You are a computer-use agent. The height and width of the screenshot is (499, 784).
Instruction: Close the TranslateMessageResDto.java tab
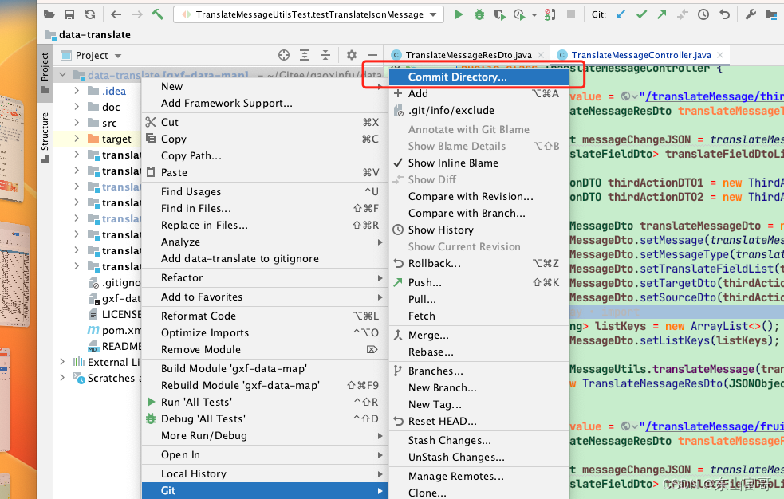click(541, 55)
